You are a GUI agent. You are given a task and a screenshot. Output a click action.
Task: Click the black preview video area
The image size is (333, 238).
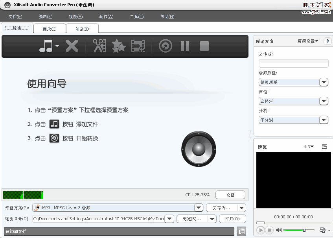click(294, 180)
